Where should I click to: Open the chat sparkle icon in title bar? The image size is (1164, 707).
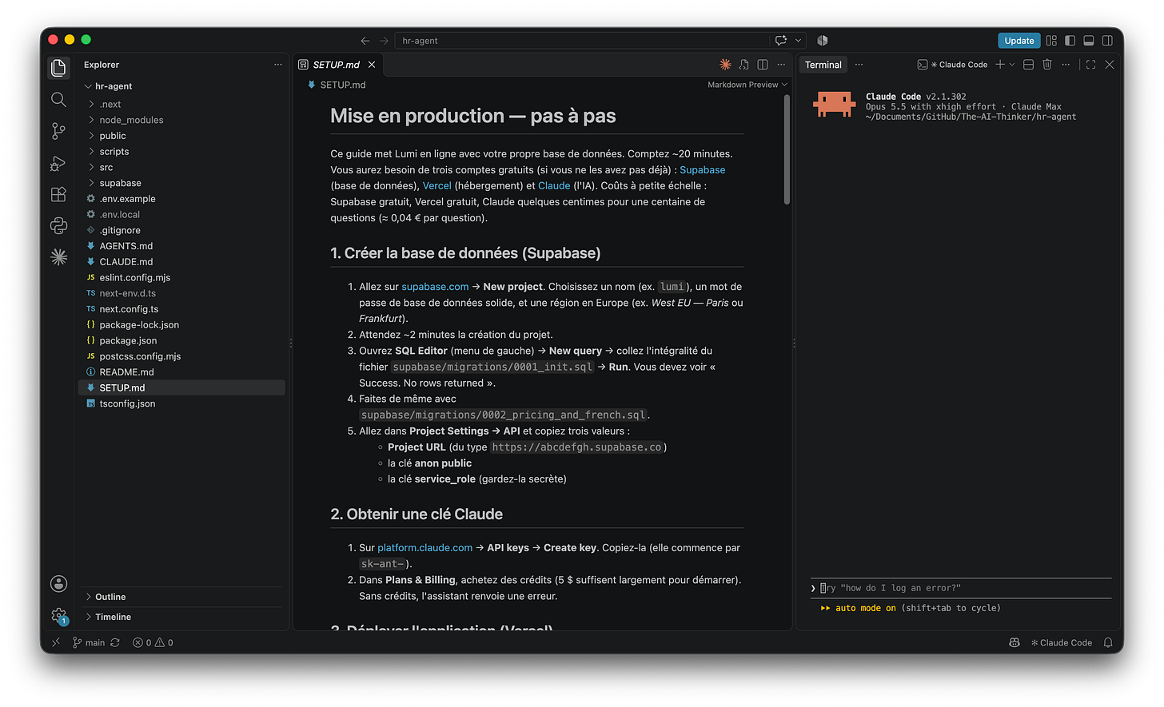click(781, 41)
